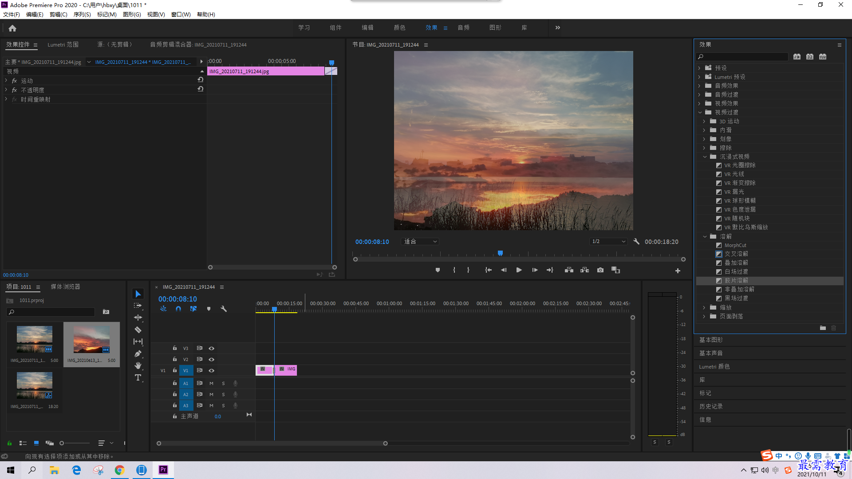
Task: Click Mark In button
Action: (x=454, y=270)
